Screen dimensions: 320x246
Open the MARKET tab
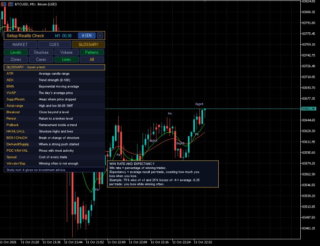point(20,44)
